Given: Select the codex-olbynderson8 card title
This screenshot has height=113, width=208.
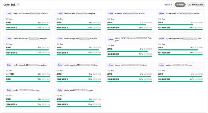Looking at the screenshot, I should [184, 39].
